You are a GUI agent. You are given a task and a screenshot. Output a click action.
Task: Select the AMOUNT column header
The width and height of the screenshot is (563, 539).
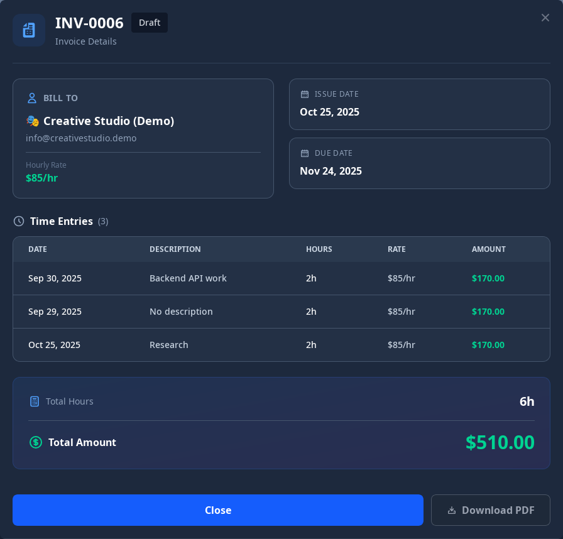tap(489, 249)
